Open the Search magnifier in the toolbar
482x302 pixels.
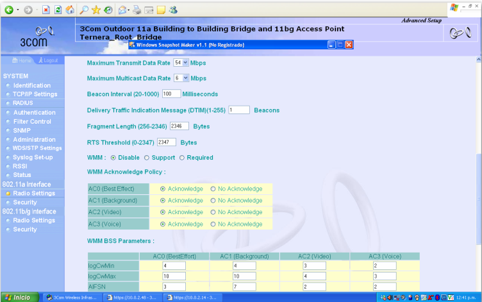(85, 10)
